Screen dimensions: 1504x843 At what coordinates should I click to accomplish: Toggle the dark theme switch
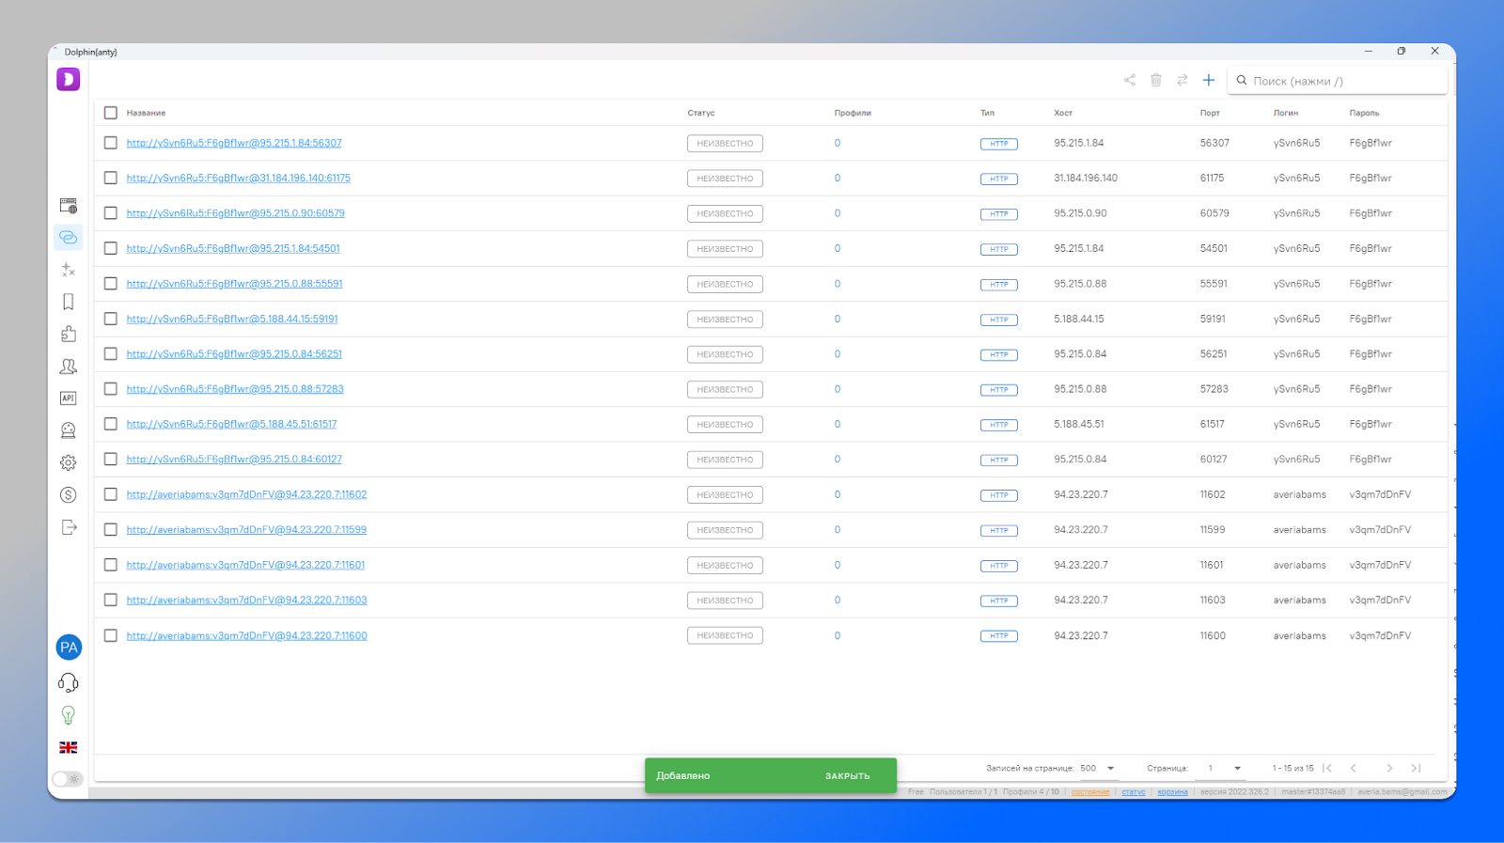tap(68, 779)
